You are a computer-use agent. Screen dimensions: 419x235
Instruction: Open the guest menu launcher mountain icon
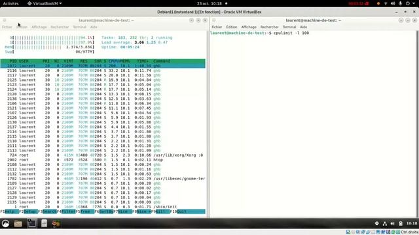click(5, 223)
